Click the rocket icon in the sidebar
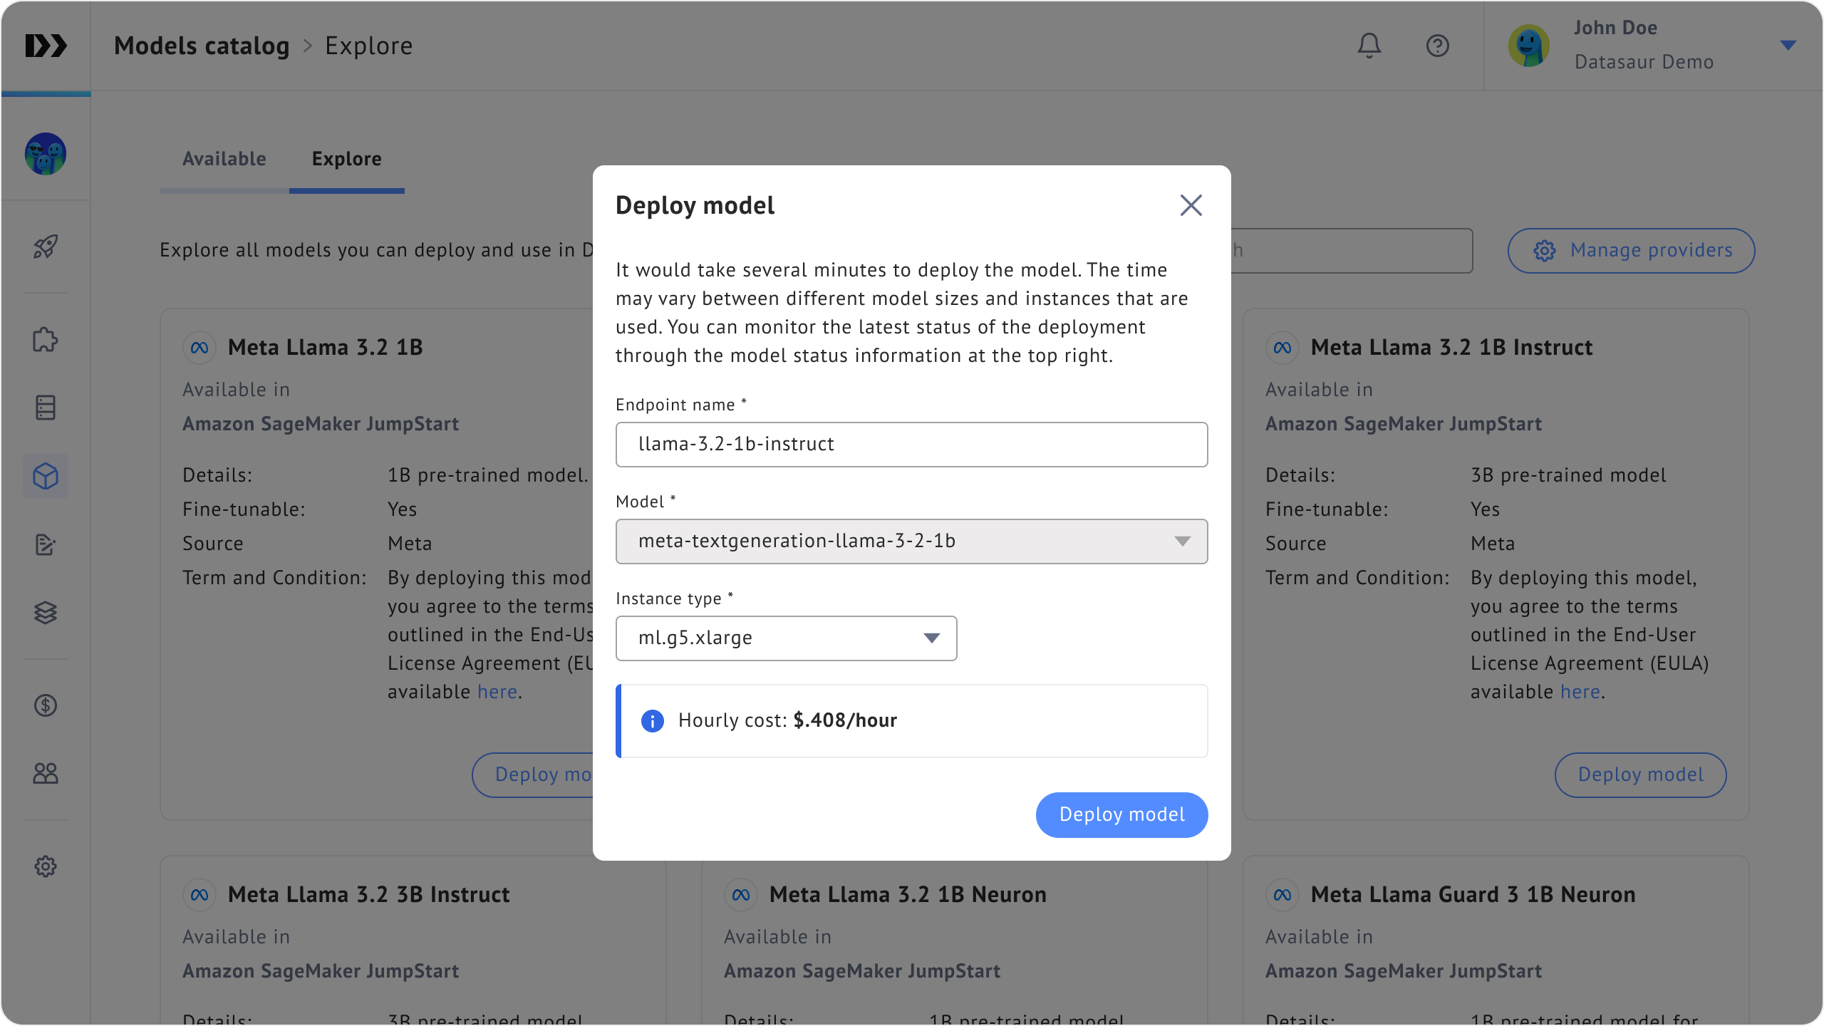This screenshot has height=1026, width=1824. (x=46, y=247)
